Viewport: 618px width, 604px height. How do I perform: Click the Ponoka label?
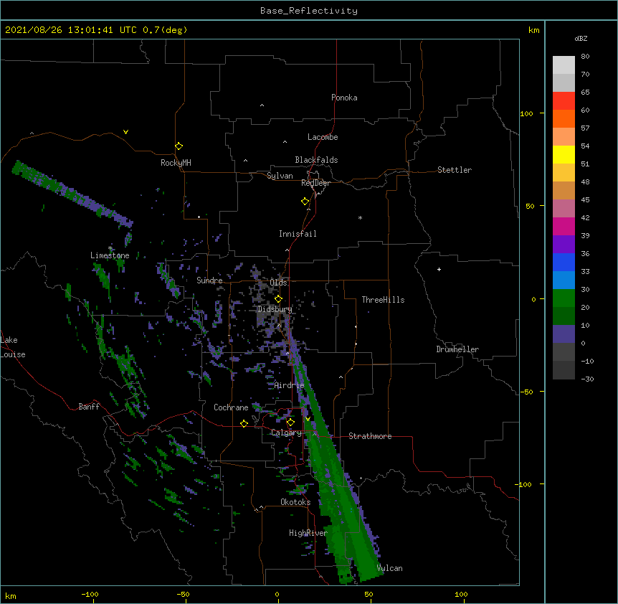point(344,98)
